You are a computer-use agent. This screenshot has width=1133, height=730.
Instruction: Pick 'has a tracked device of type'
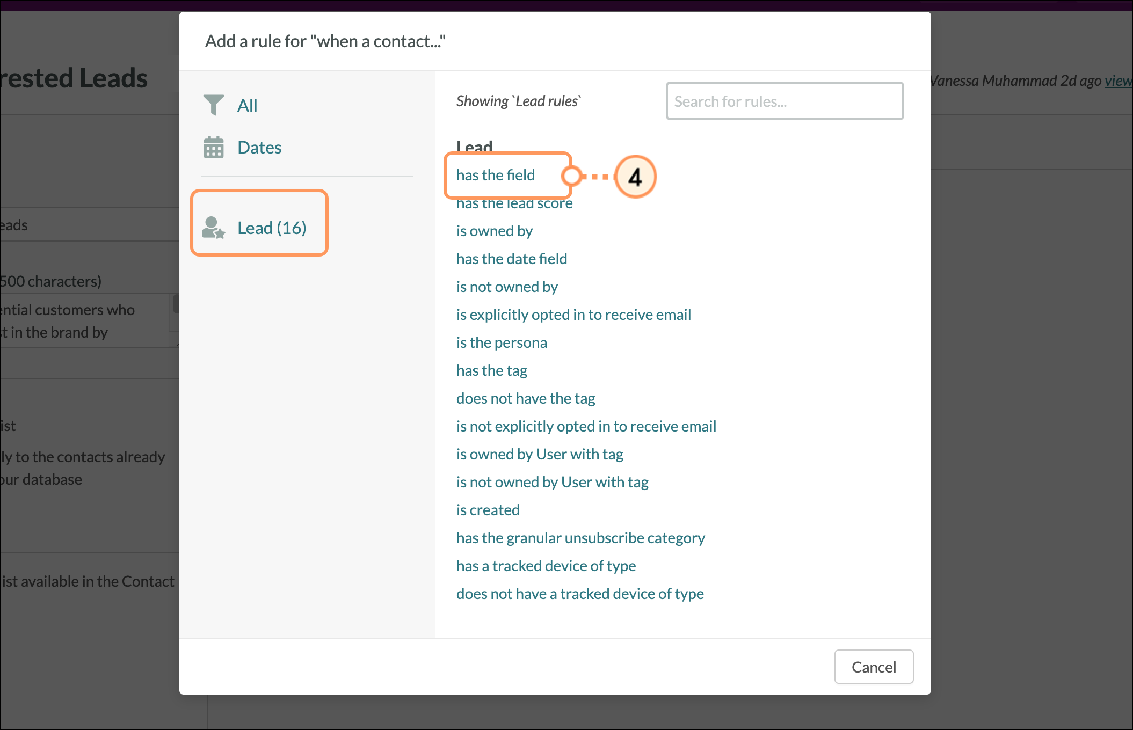[x=546, y=566]
